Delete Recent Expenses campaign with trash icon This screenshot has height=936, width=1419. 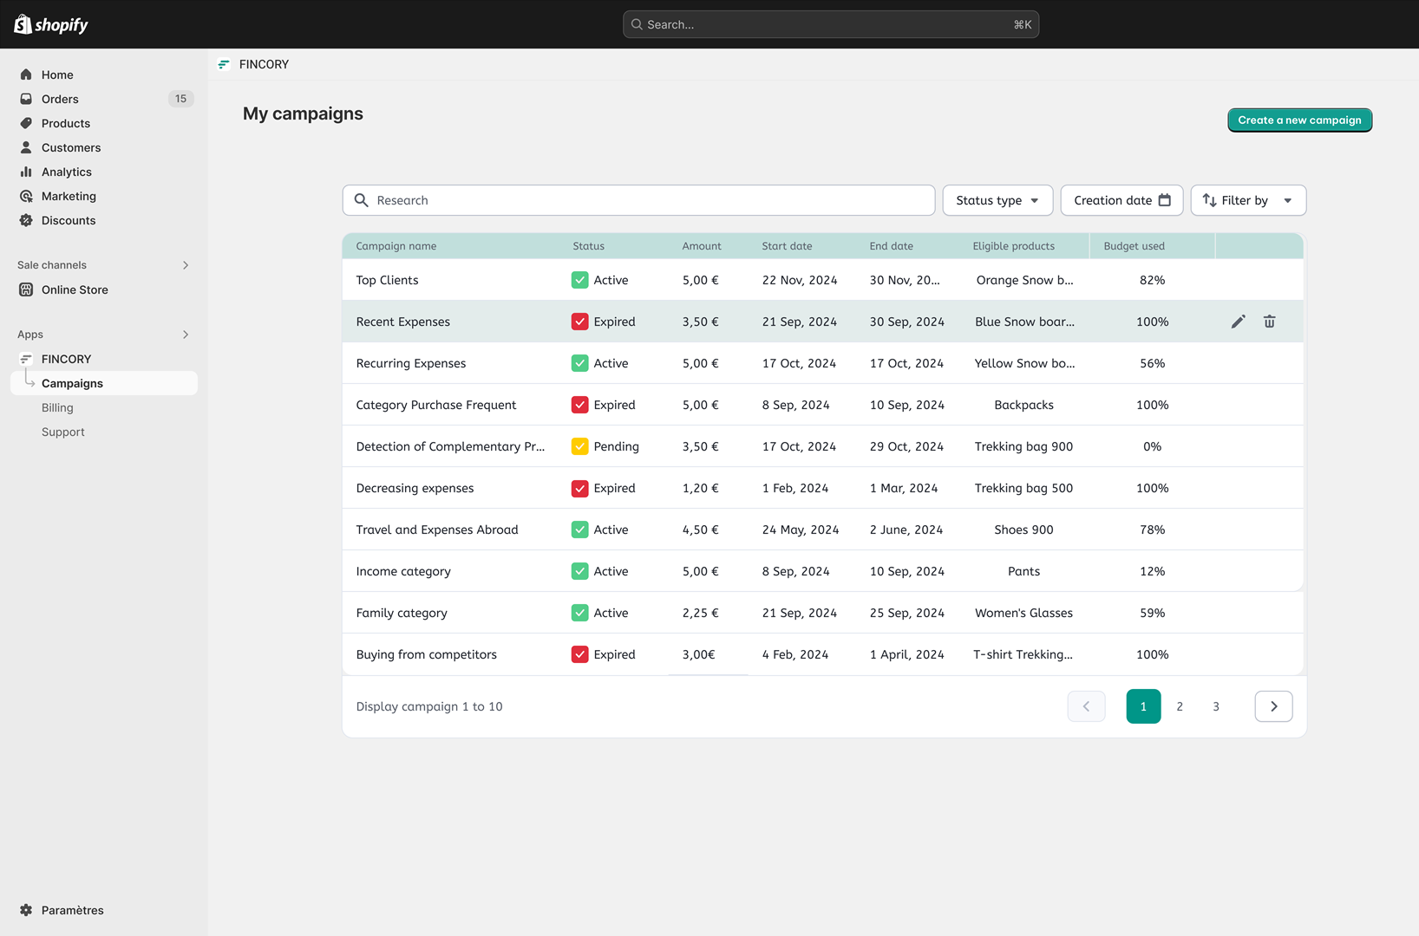(1270, 322)
